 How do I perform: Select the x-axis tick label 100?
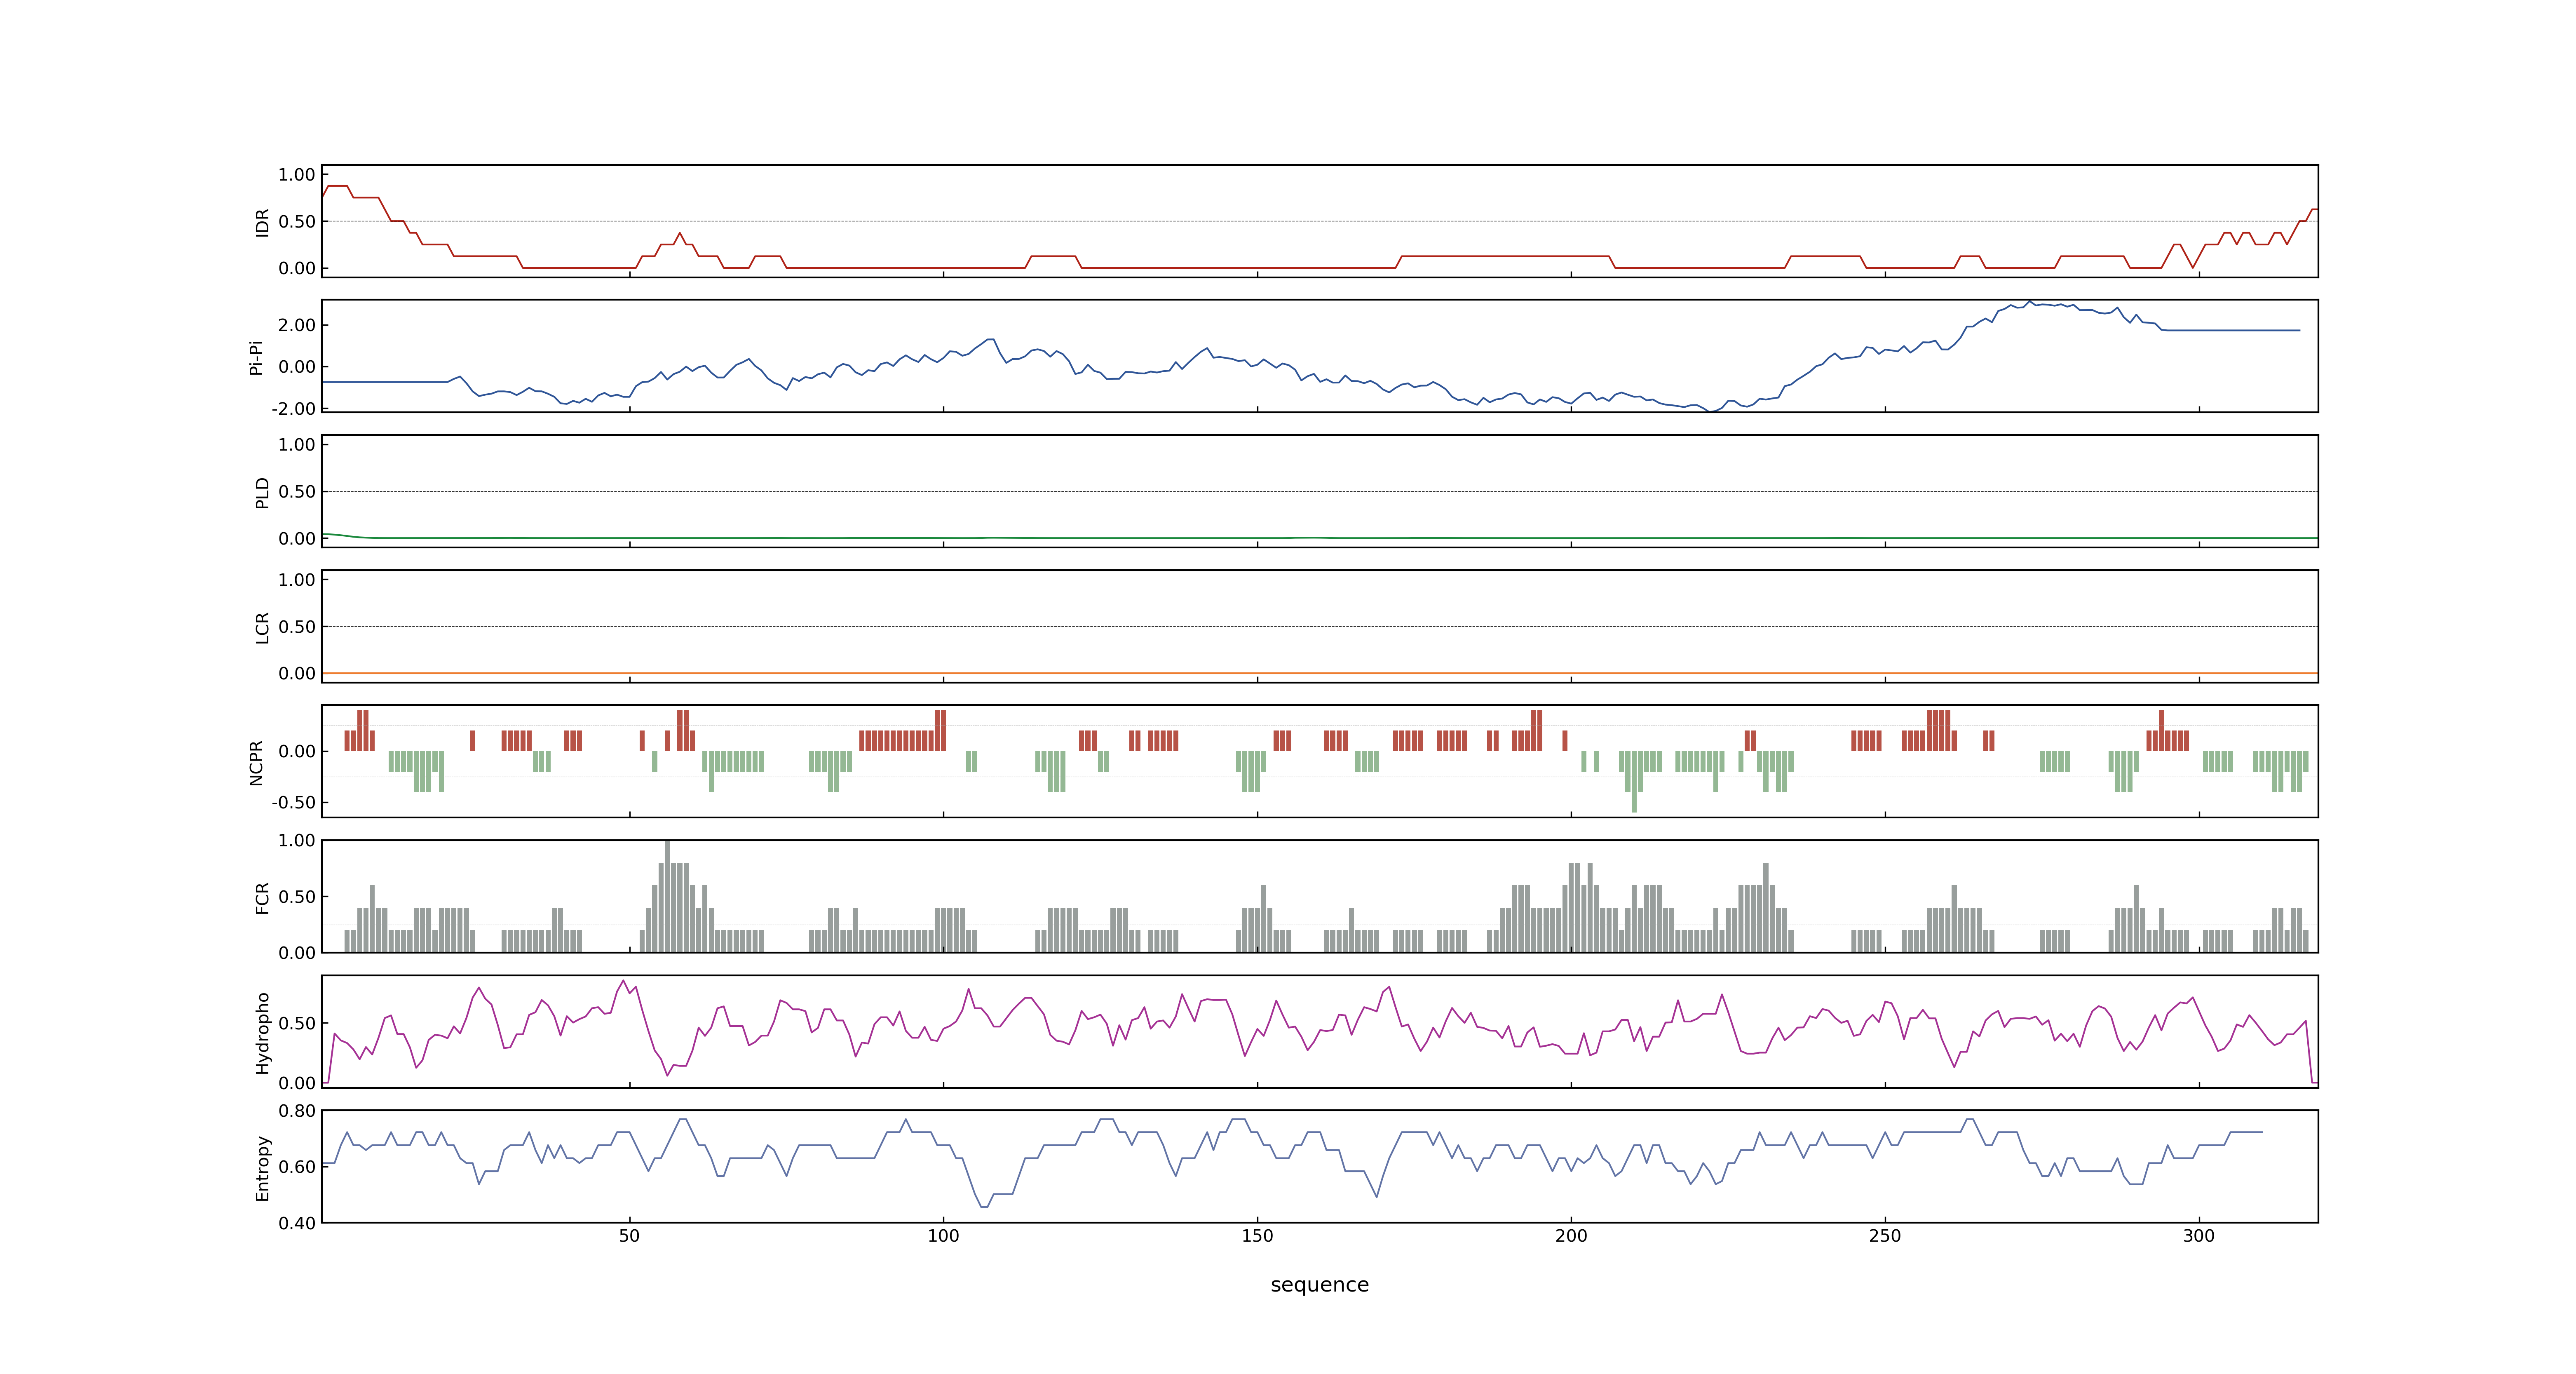click(x=943, y=1236)
